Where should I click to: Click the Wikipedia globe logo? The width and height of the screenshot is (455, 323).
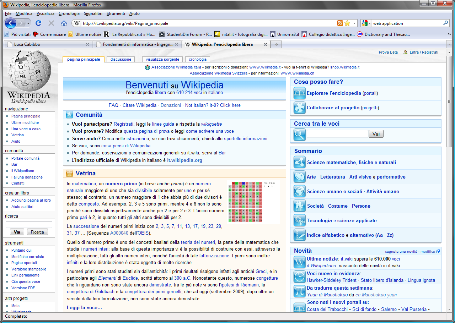(x=29, y=71)
